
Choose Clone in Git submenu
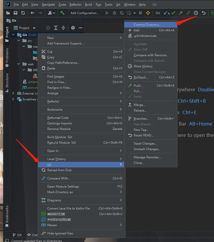pos(151,163)
